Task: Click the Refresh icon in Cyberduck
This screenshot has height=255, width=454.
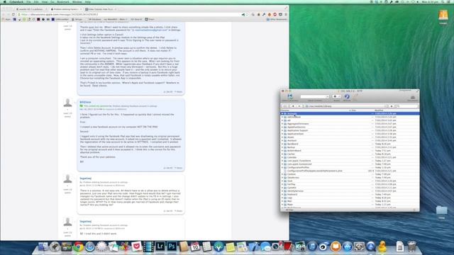Action: tap(347, 96)
